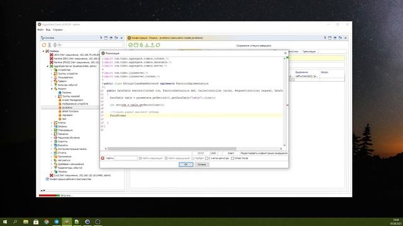The width and height of the screenshot is (403, 226).
Task: Click the Выражение column header
Action: [302, 72]
